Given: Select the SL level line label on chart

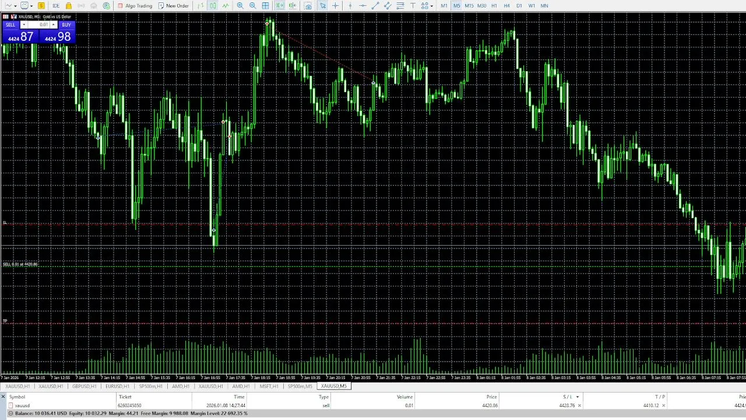Looking at the screenshot, I should [x=5, y=223].
